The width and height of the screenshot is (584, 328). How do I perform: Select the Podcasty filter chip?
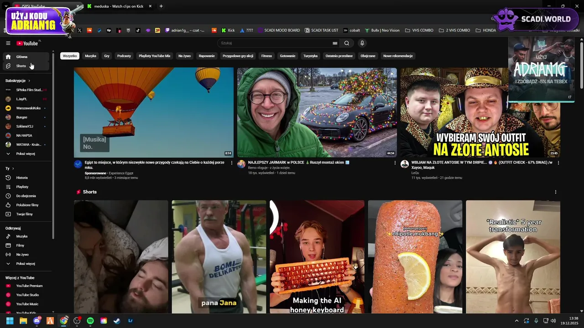click(x=124, y=56)
